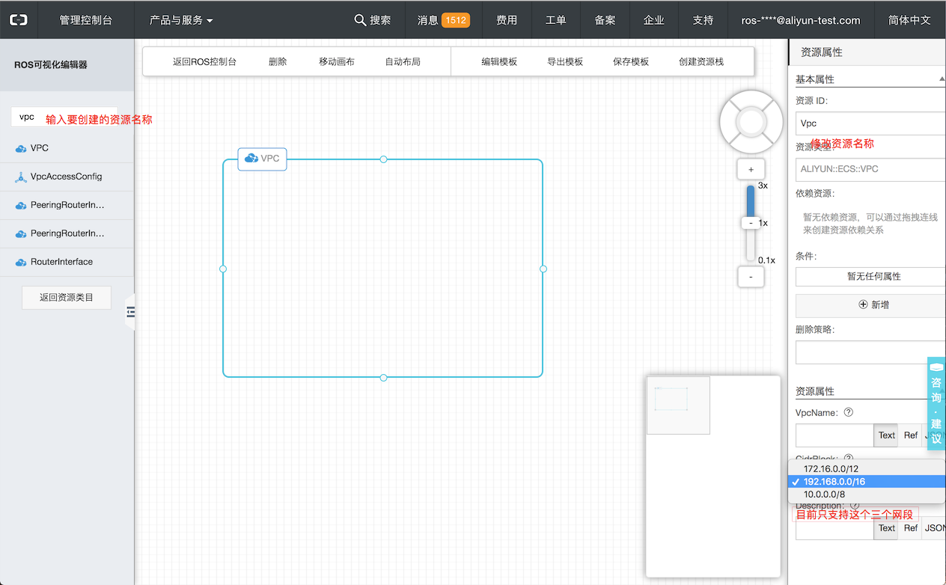The height and width of the screenshot is (585, 946).
Task: Click the help icon next to VpcName
Action: (x=848, y=412)
